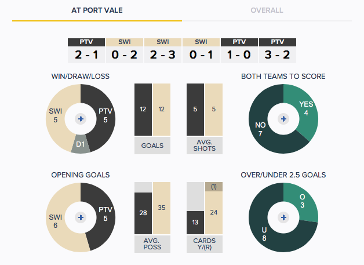Click the SWI red card (1) bar
The width and height of the screenshot is (364, 265).
click(214, 187)
